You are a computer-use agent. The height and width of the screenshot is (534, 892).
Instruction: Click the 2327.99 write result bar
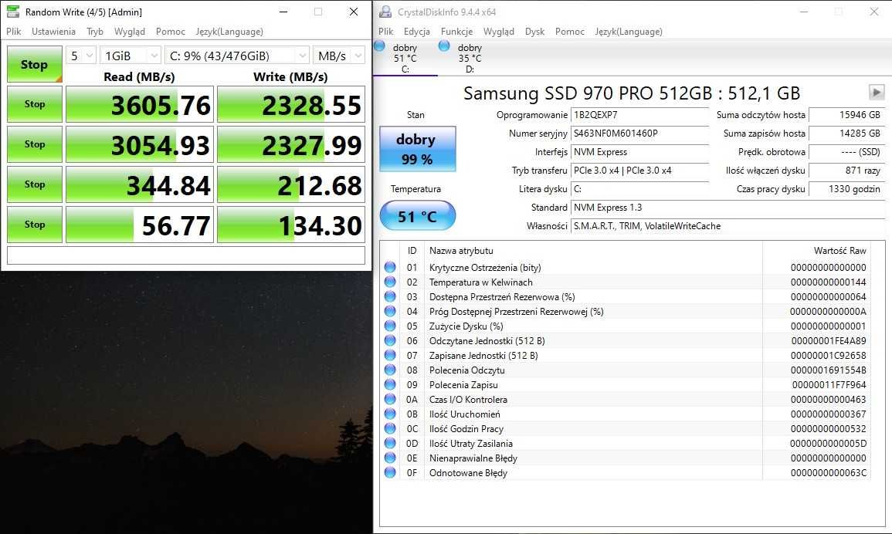tap(290, 144)
